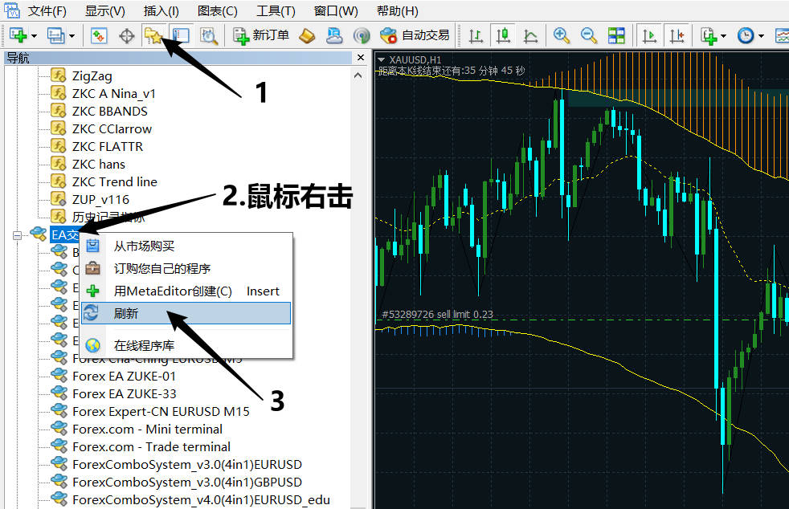Select the ZKC FLATTR indicator
This screenshot has height=509, width=789.
coord(107,146)
